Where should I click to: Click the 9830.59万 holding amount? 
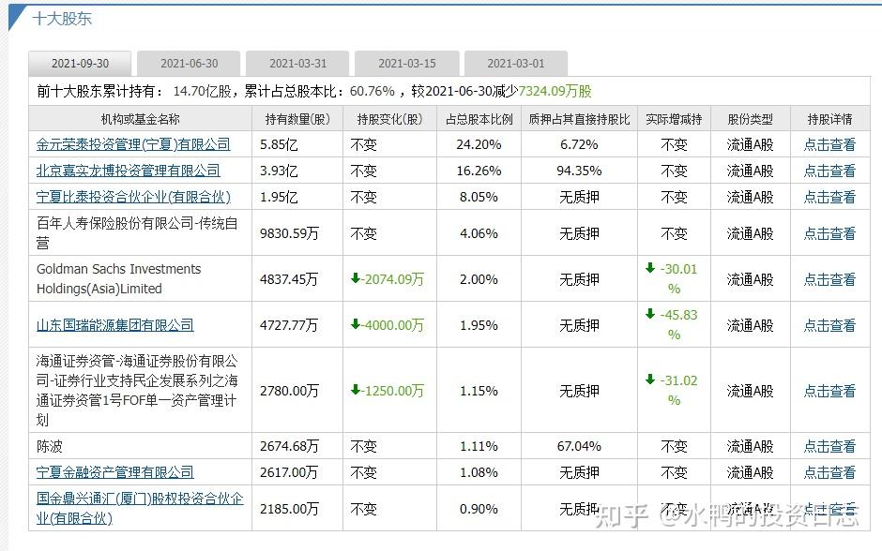coord(289,233)
